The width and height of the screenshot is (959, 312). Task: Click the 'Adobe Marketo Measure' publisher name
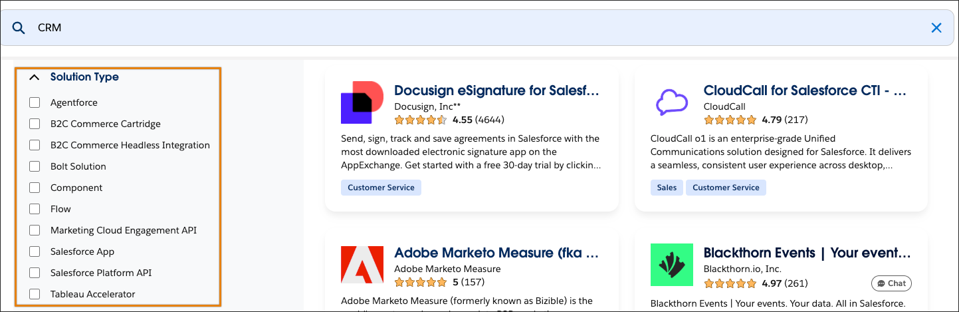[x=447, y=269]
